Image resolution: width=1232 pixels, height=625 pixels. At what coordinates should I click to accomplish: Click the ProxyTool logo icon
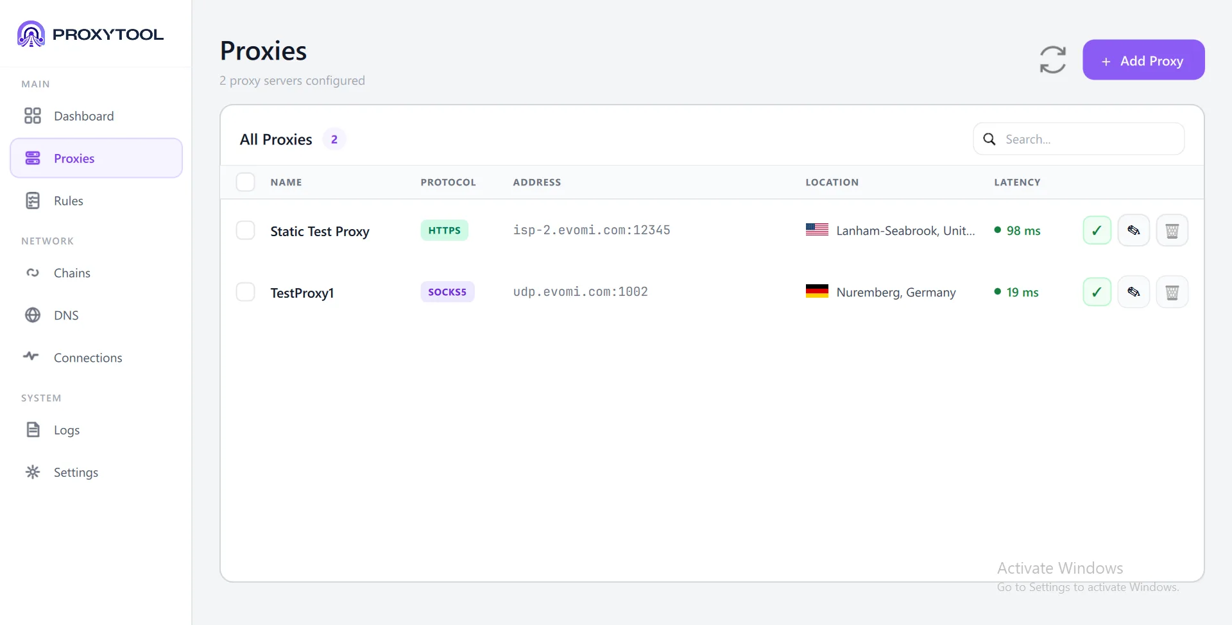pos(31,34)
